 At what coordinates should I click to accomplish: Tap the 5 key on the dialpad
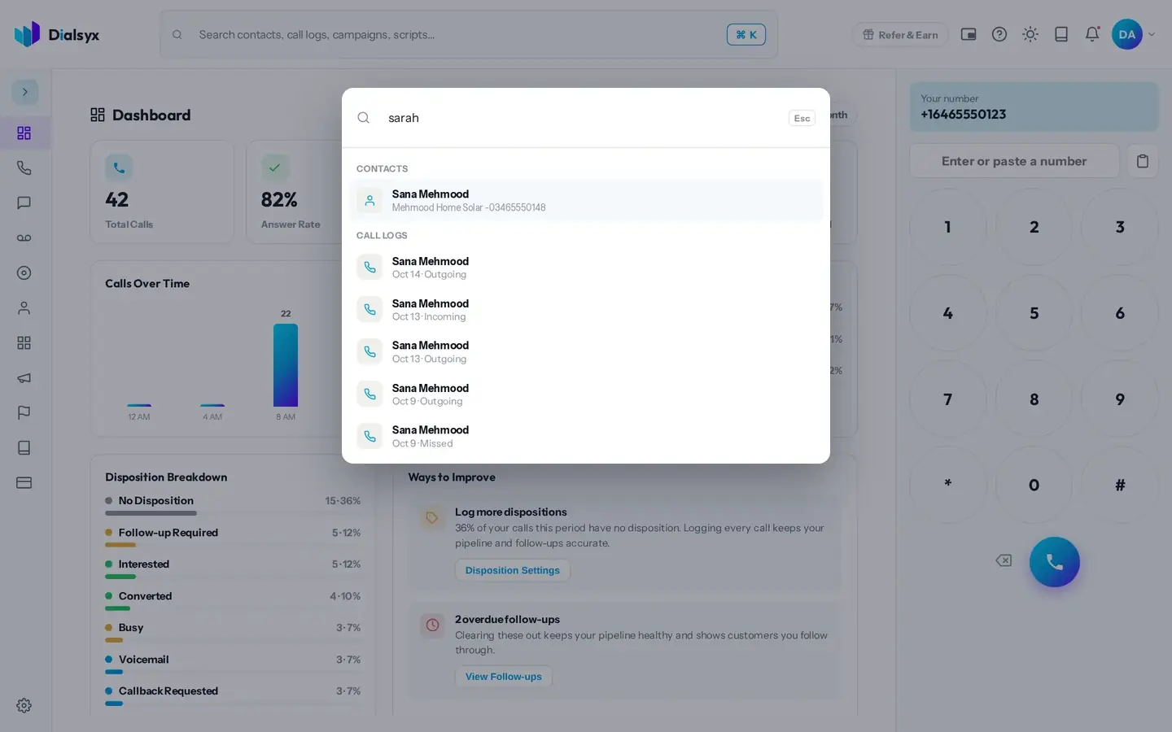(1034, 313)
